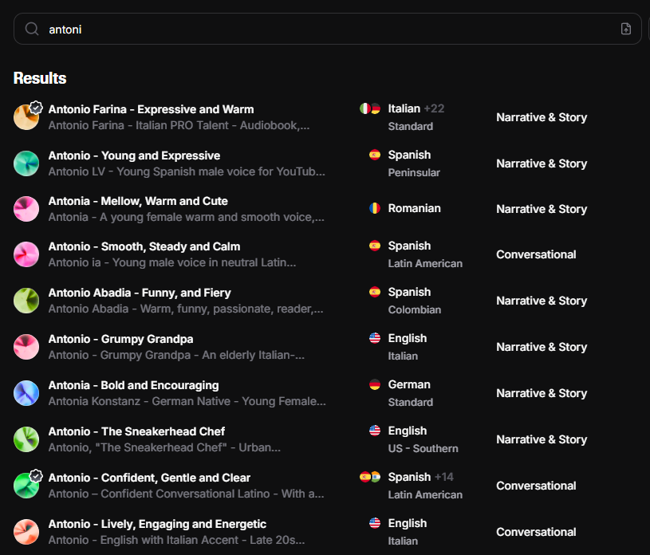Expand +14 languages on Antonio - Confident
This screenshot has height=555, width=650.
coord(443,477)
